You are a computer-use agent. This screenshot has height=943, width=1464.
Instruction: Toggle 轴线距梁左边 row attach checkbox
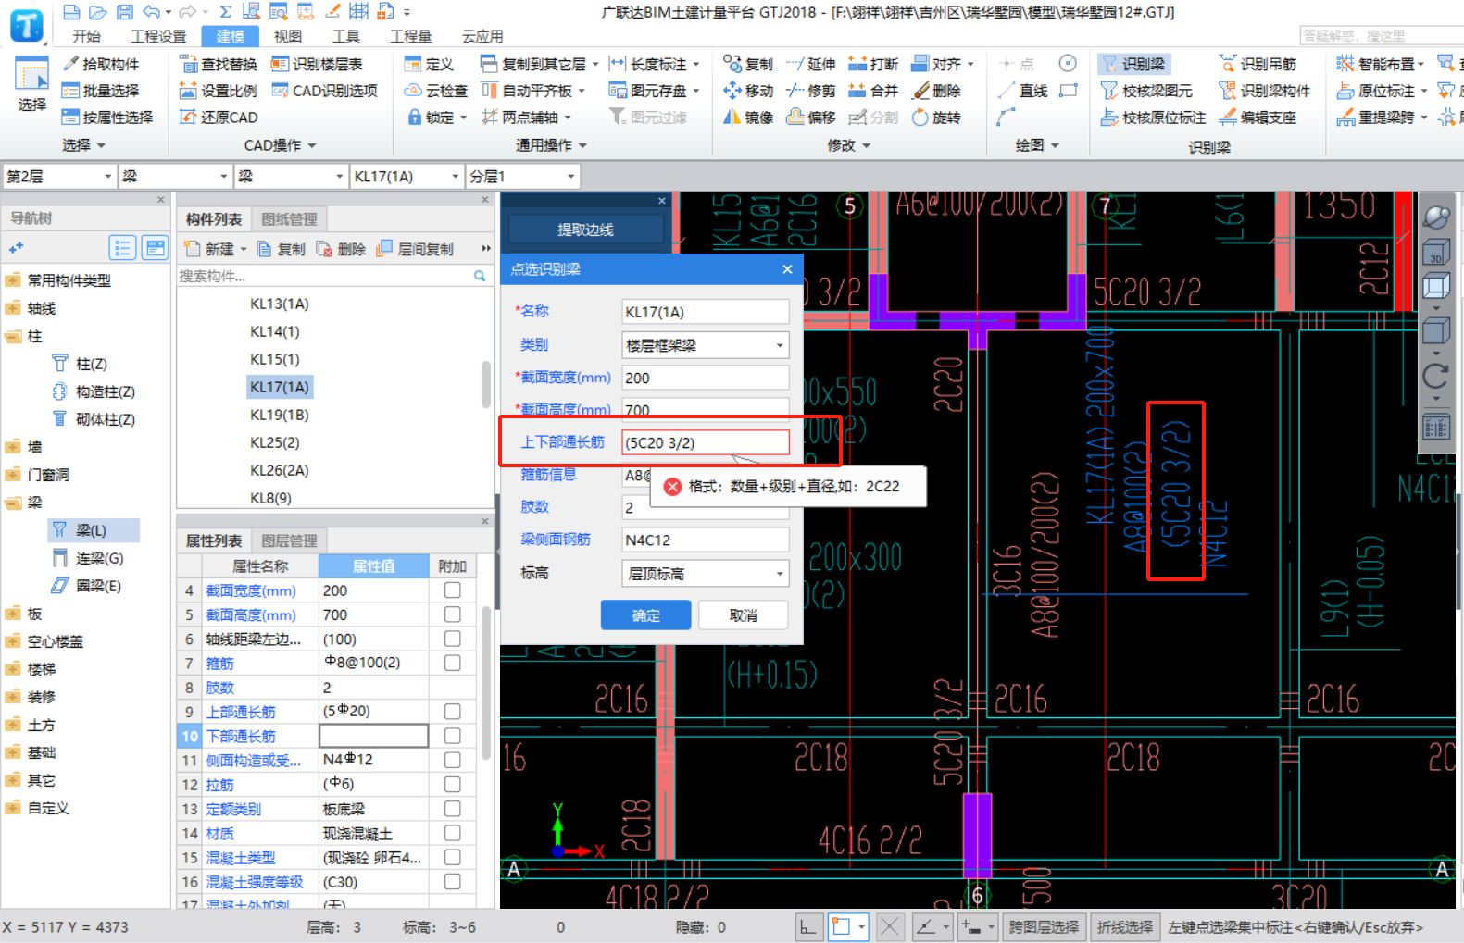(x=452, y=639)
